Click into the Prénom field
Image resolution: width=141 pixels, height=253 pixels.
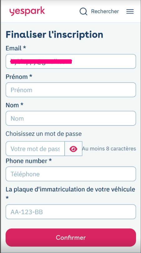click(71, 90)
